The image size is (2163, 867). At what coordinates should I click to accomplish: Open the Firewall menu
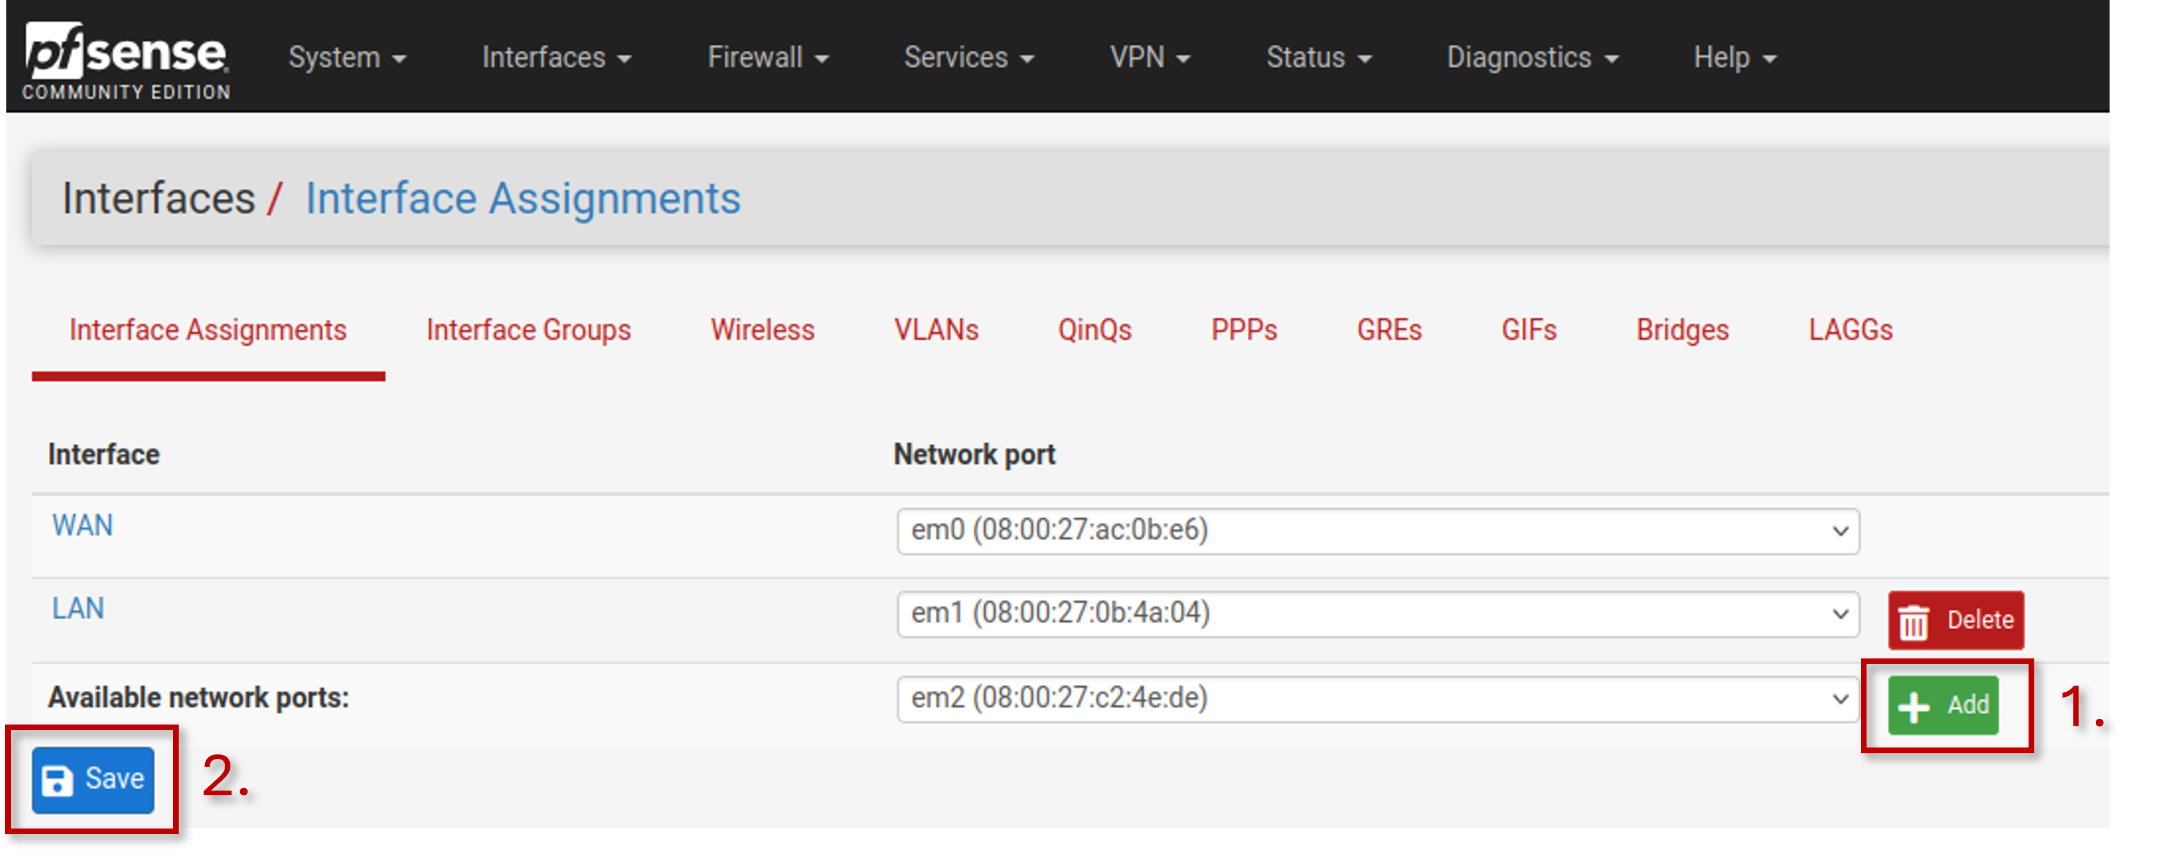[x=768, y=57]
